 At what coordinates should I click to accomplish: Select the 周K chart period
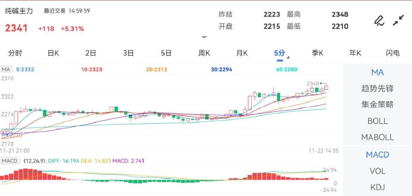click(204, 53)
